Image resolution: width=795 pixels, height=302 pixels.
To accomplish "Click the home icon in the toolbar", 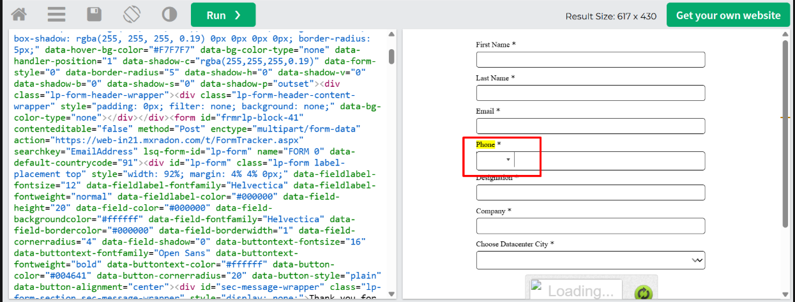I will pyautogui.click(x=19, y=15).
